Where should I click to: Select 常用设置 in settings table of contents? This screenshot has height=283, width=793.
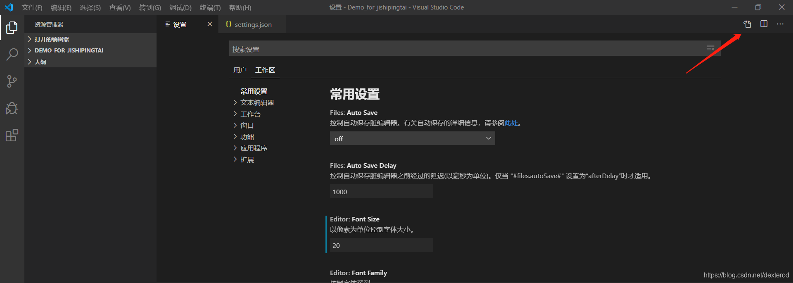[254, 91]
